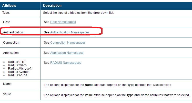Click the Application Namespace link
This screenshot has width=192, height=103.
67,53
